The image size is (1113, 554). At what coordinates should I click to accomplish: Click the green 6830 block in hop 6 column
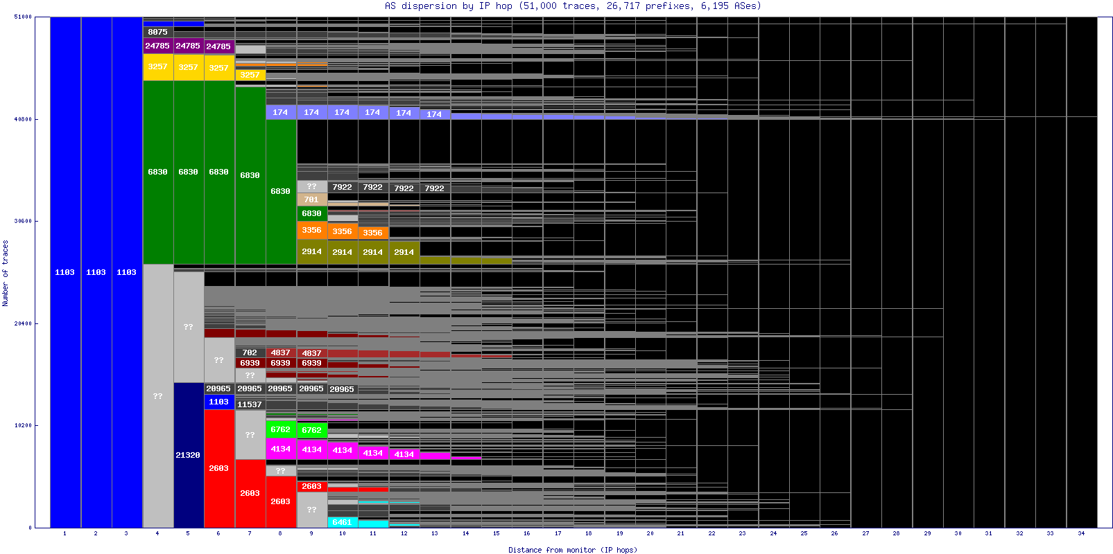point(218,172)
